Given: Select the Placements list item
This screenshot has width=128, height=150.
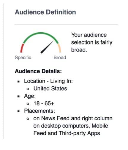Looking at the screenshot, I should [x=39, y=111].
